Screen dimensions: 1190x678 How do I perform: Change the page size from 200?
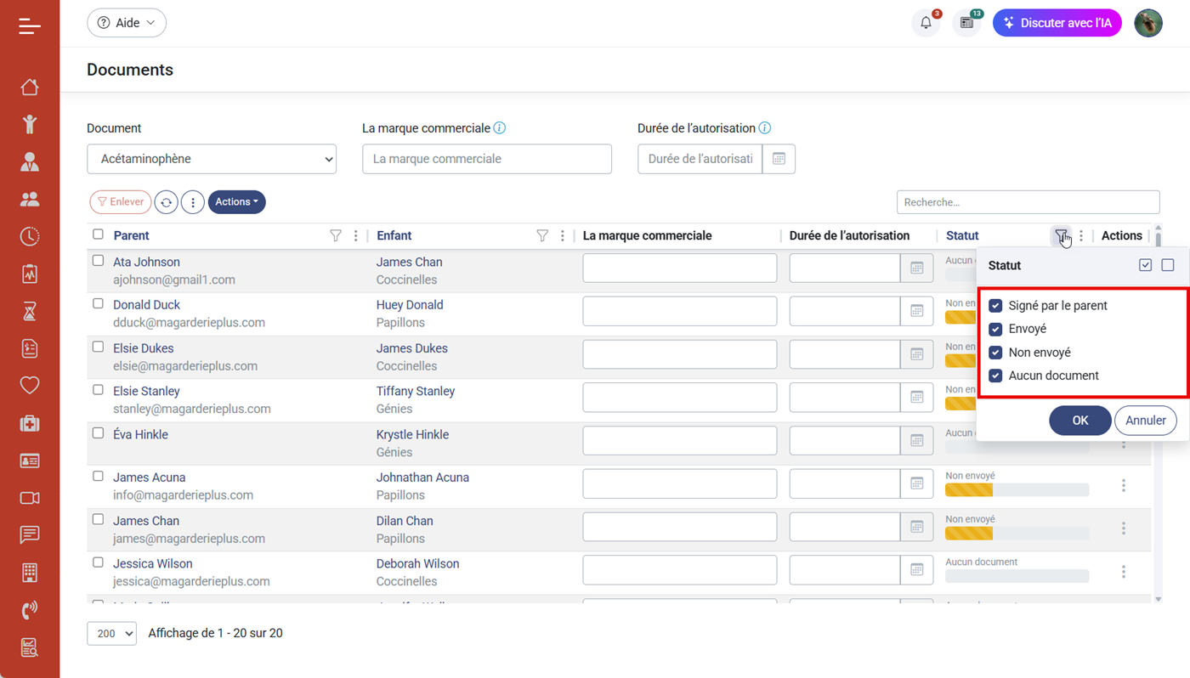pos(111,633)
